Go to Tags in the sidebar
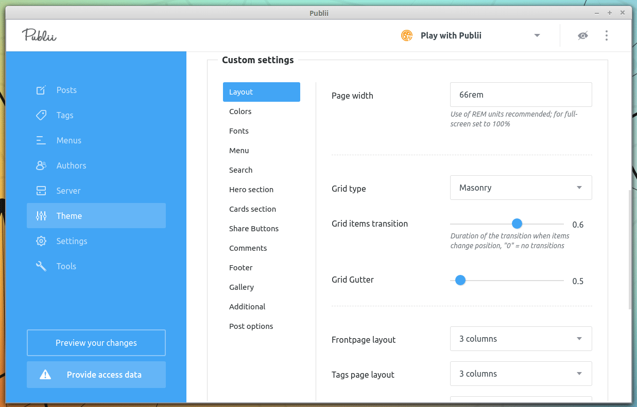Screen dimensions: 637x407 (x=96, y=115)
